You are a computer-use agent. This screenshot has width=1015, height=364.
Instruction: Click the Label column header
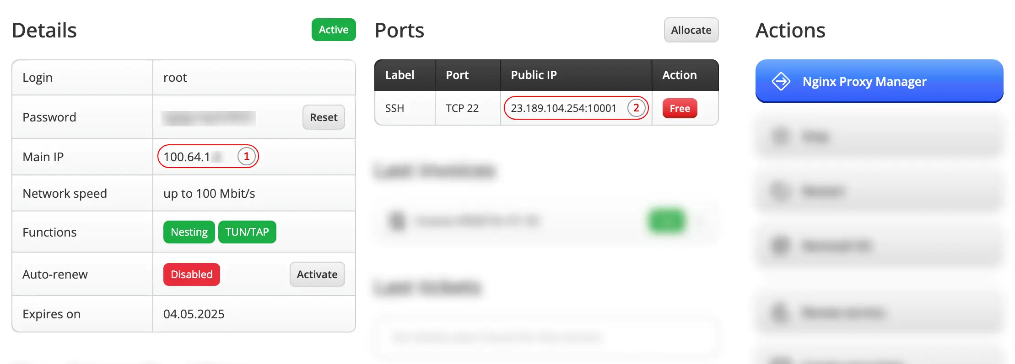(x=400, y=75)
